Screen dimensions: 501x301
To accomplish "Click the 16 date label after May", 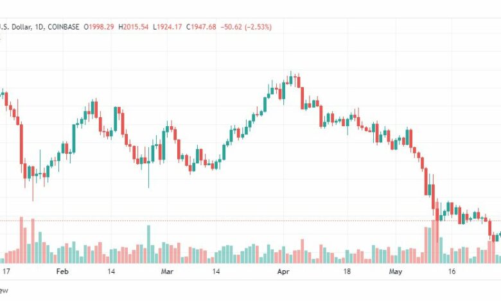I will coord(452,272).
